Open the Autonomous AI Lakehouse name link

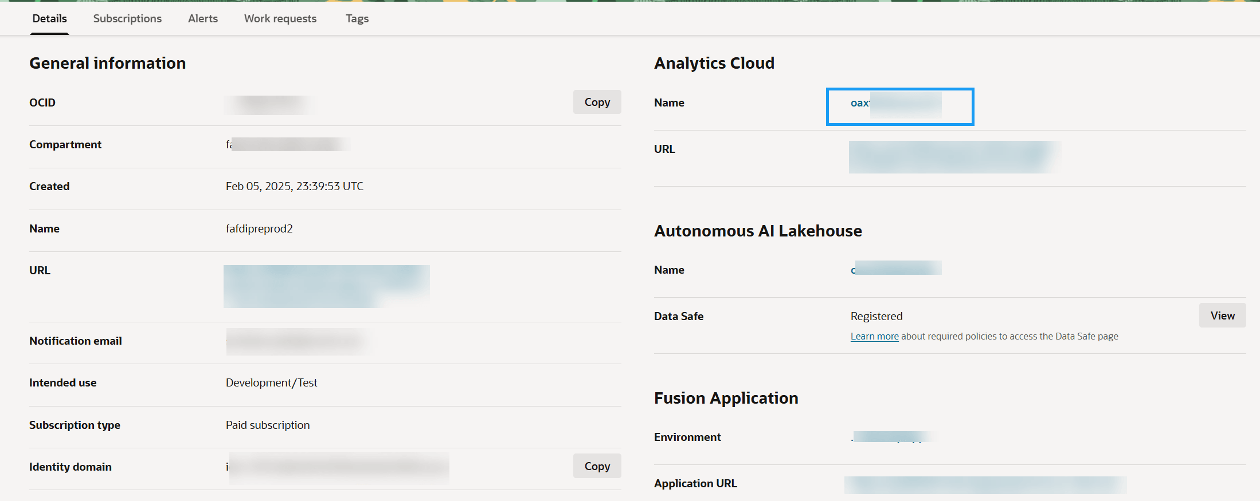(896, 269)
